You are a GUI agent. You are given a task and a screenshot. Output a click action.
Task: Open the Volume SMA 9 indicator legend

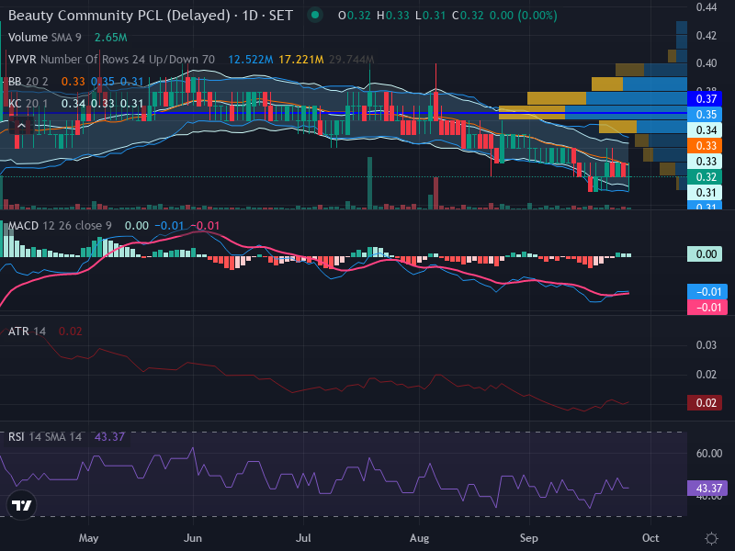click(x=44, y=37)
